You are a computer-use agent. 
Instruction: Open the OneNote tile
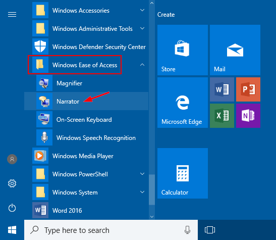coord(248,116)
